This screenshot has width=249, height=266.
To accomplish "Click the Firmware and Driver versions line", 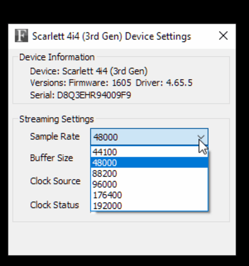I will 111,83.
